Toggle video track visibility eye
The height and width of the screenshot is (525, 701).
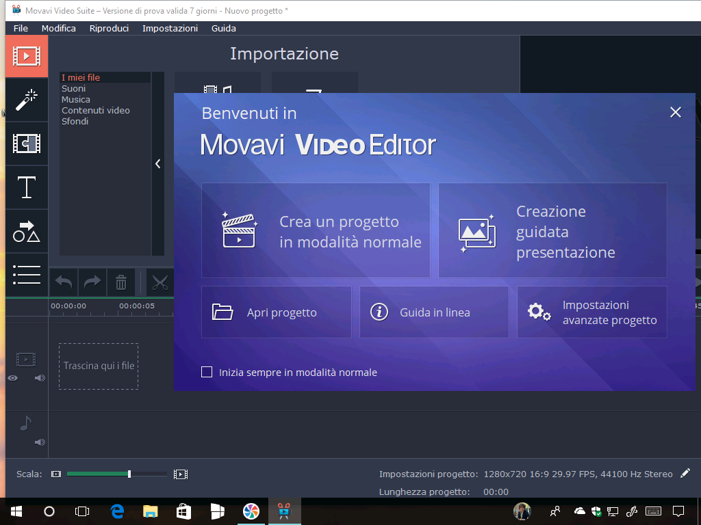pyautogui.click(x=13, y=378)
